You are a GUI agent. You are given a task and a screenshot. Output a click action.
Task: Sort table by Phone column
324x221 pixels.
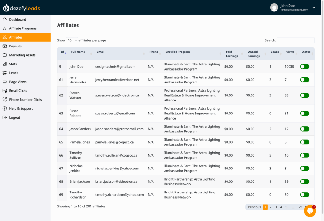pyautogui.click(x=155, y=54)
